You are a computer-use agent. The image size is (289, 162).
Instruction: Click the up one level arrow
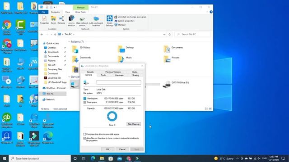[55, 34]
